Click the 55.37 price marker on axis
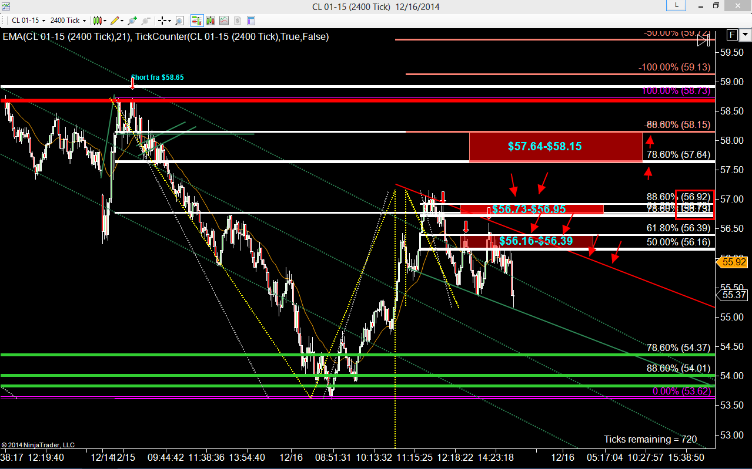This screenshot has width=752, height=469. click(733, 295)
